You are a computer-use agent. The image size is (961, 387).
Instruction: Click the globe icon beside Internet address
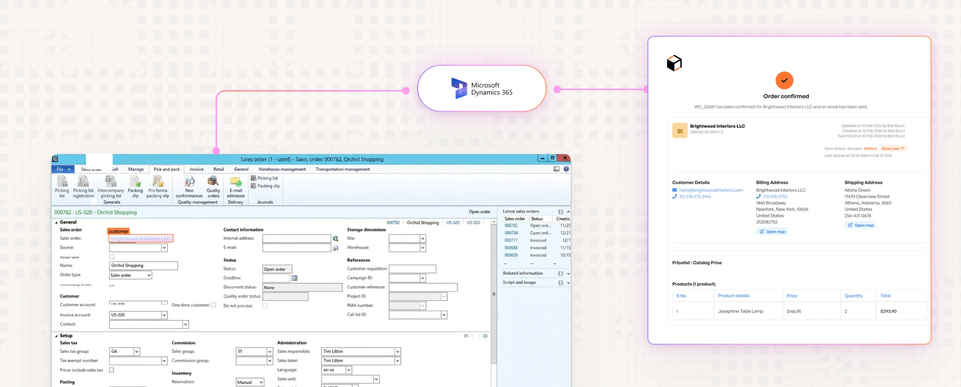[335, 238]
